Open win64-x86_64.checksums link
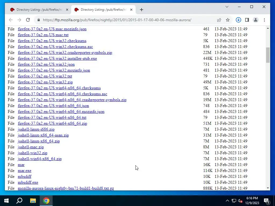 [x=59, y=88]
